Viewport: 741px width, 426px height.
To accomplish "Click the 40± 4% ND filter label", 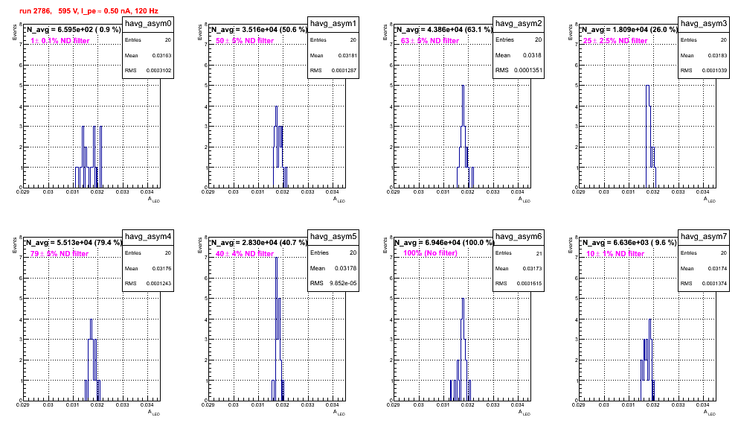I will click(245, 254).
